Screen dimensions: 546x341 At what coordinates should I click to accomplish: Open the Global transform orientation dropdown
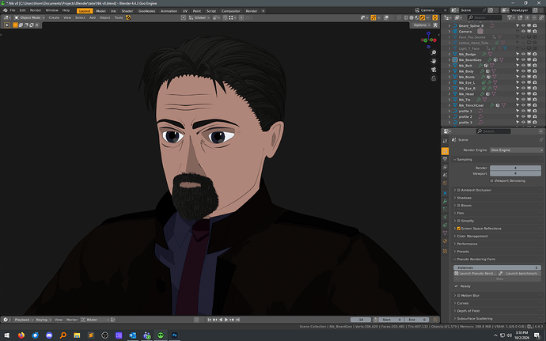coord(199,17)
